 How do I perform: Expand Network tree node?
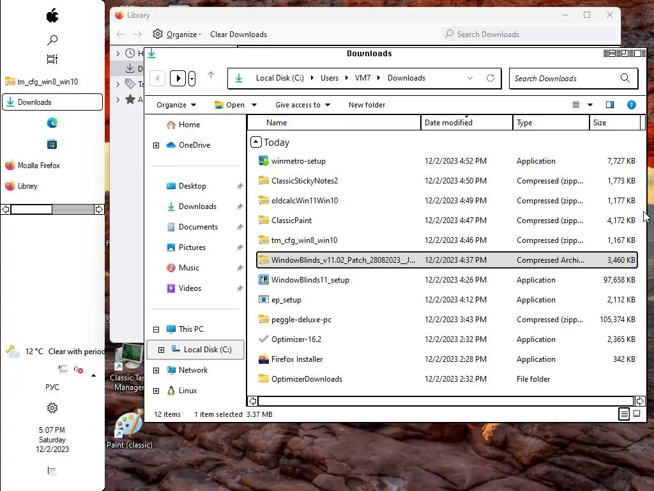156,370
